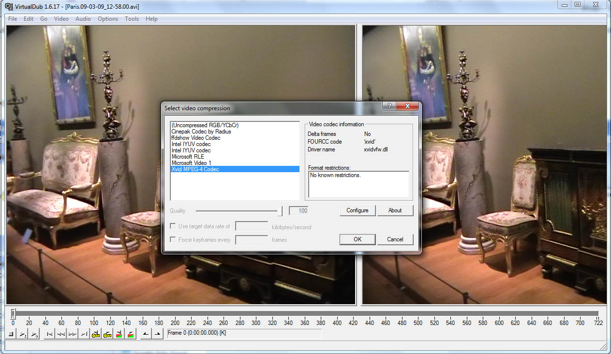Viewport: 611px width, 354px height.
Task: Check 'Force keyframes every' option
Action: pyautogui.click(x=173, y=240)
